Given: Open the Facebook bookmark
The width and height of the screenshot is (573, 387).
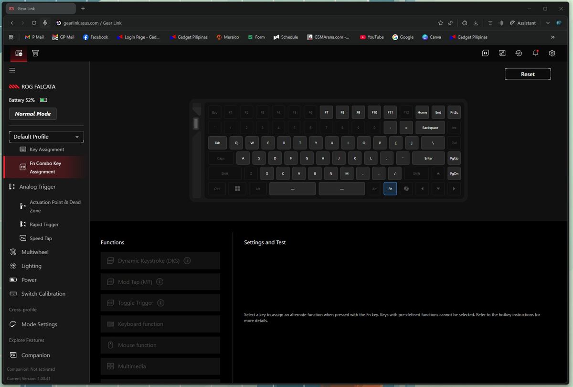Looking at the screenshot, I should 95,37.
